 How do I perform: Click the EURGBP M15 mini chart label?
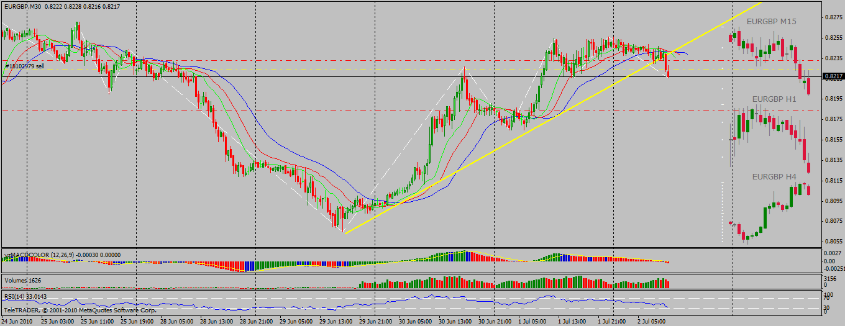(x=771, y=21)
